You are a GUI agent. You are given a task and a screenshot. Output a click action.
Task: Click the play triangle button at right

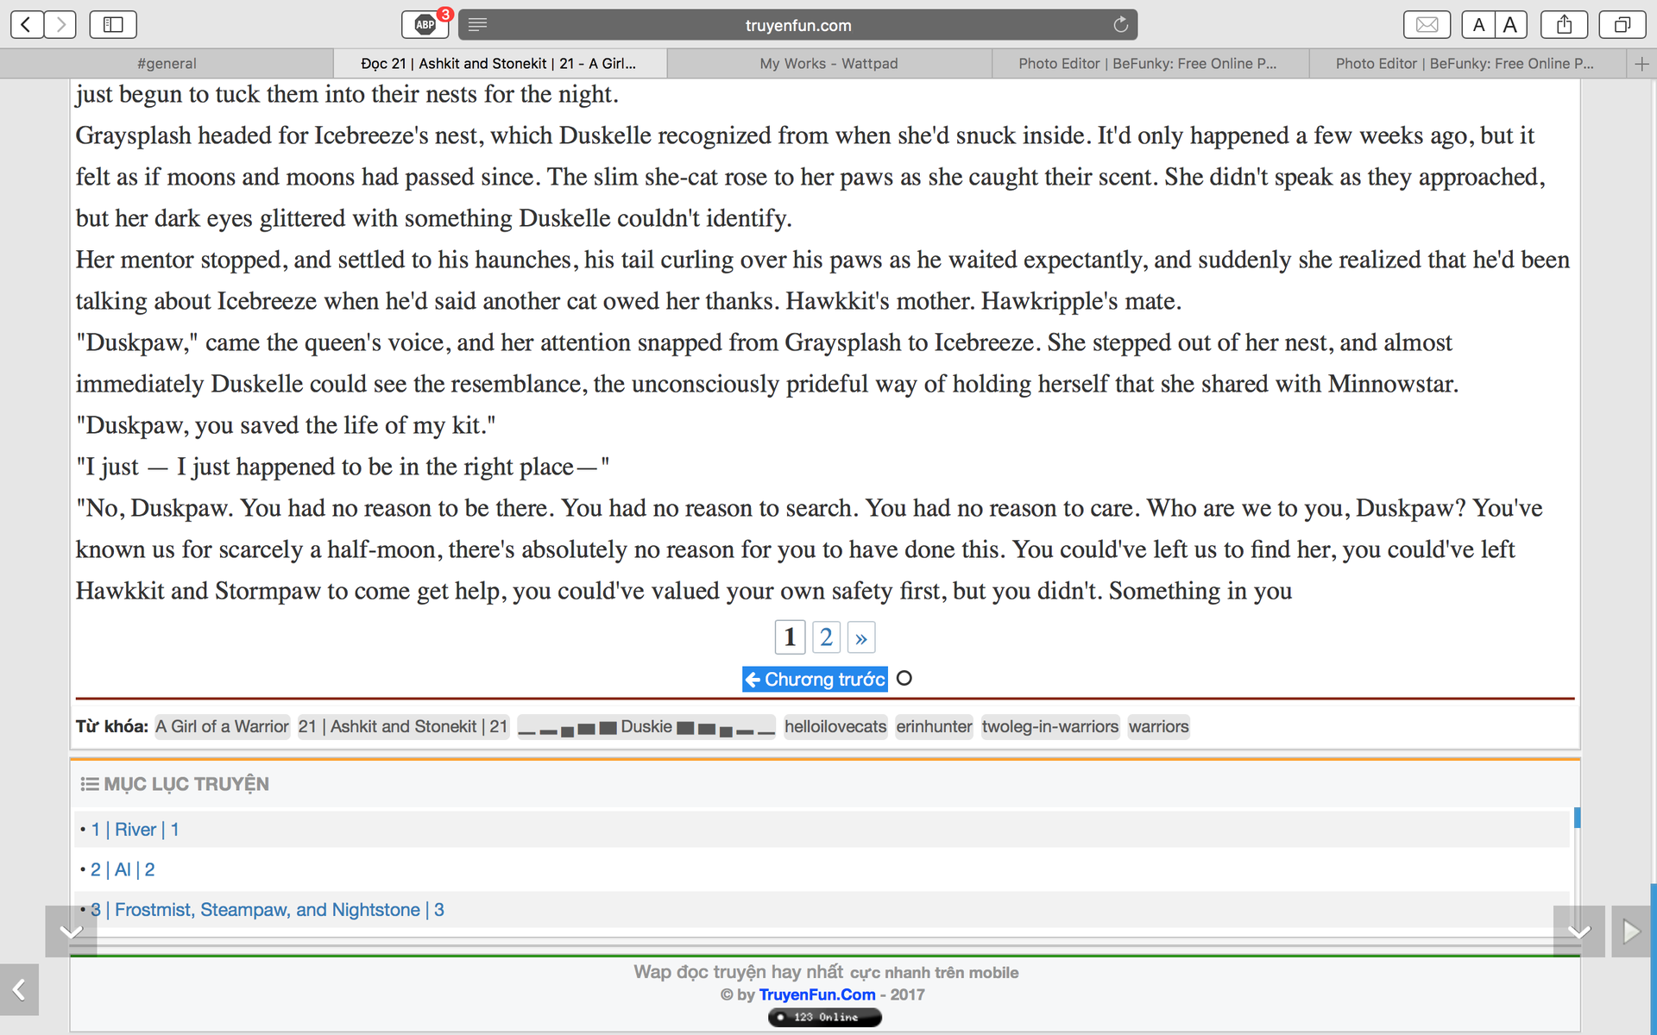point(1630,931)
